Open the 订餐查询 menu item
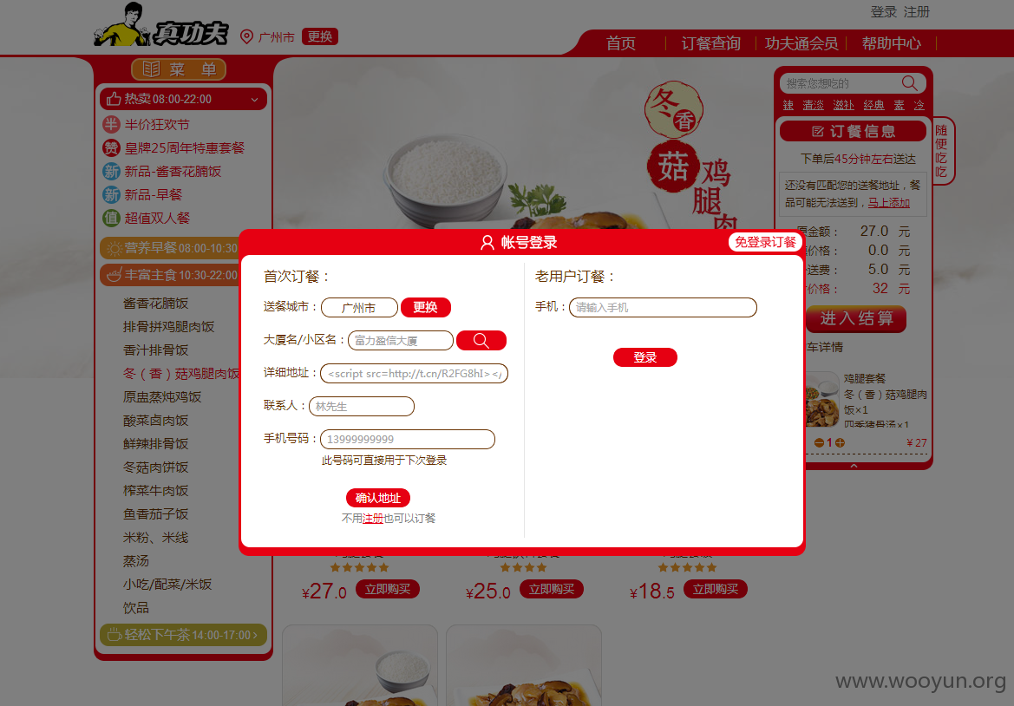Screen dimensions: 1014x706 (x=710, y=43)
